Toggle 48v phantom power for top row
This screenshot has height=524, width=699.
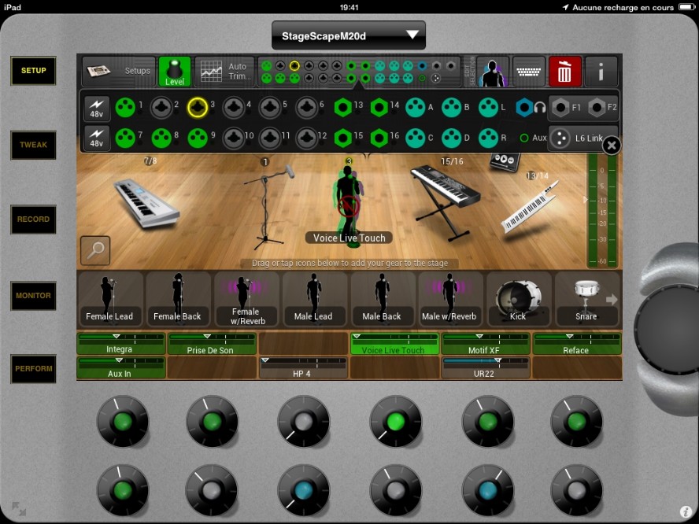click(97, 106)
